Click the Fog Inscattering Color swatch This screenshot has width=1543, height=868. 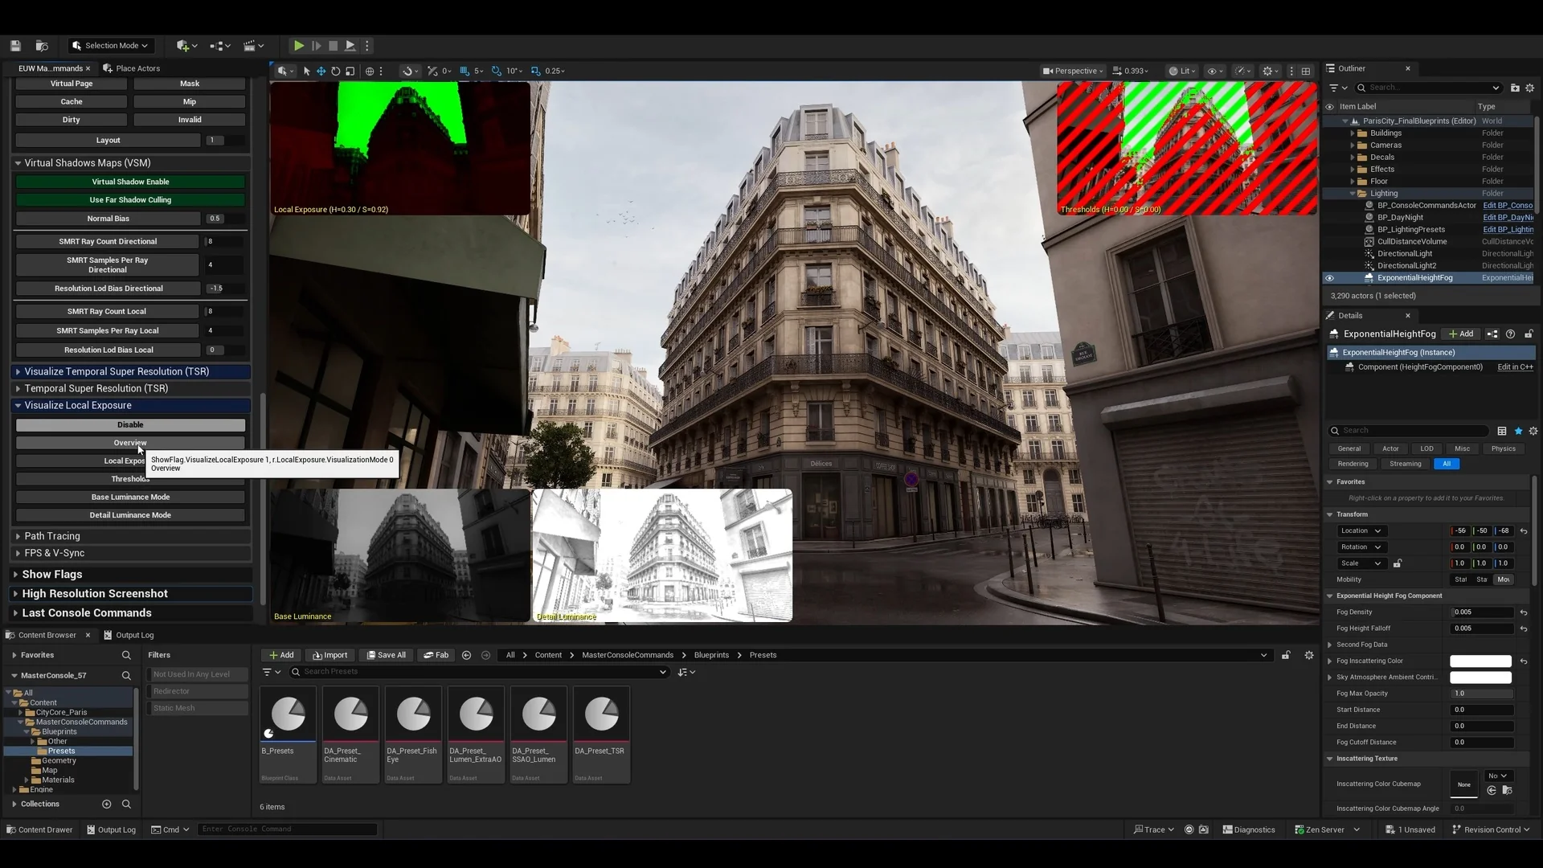(x=1480, y=661)
